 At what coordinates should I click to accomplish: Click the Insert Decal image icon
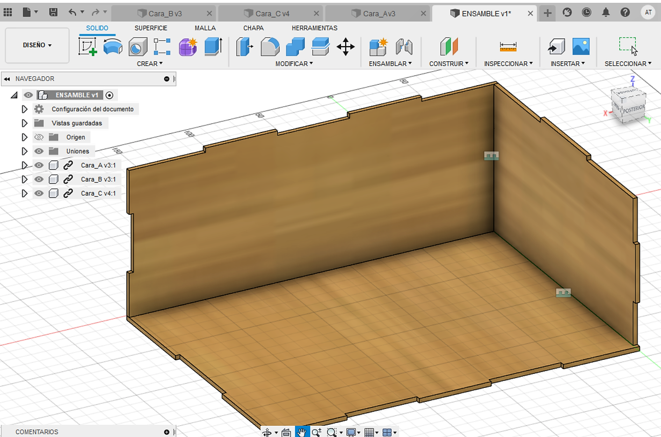click(x=581, y=47)
